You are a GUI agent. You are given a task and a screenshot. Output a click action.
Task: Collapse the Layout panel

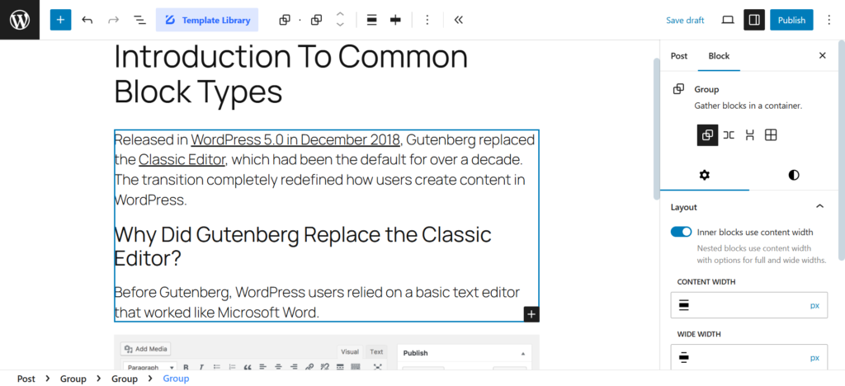point(819,207)
